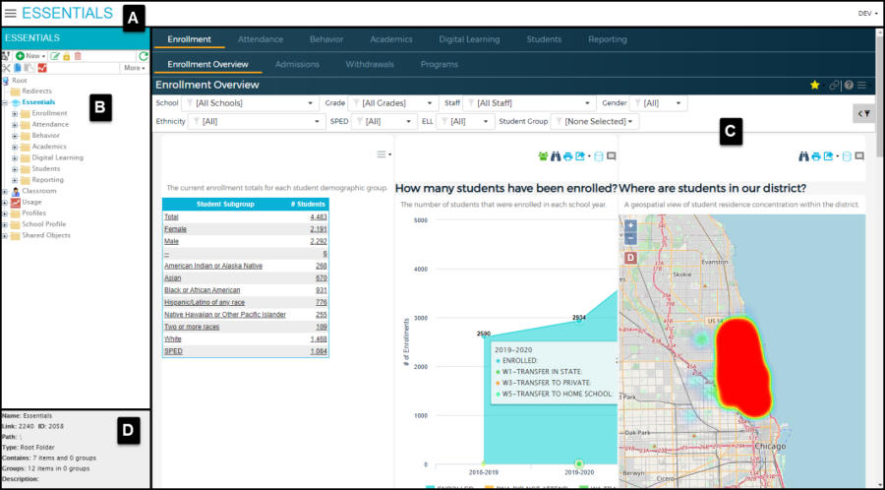Click the scissors cut icon
The width and height of the screenshot is (885, 490).
(x=7, y=68)
